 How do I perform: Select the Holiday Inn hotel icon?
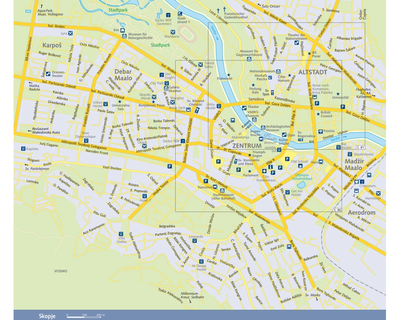click(x=279, y=150)
